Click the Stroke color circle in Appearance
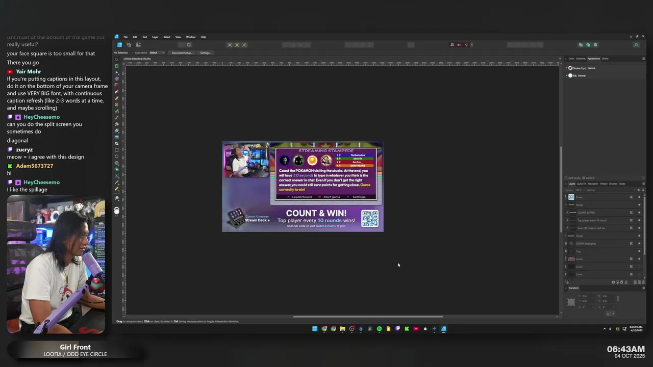The width and height of the screenshot is (653, 367). (x=570, y=68)
